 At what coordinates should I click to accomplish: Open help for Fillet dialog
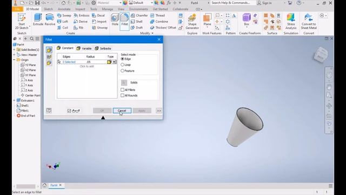pyautogui.click(x=49, y=110)
